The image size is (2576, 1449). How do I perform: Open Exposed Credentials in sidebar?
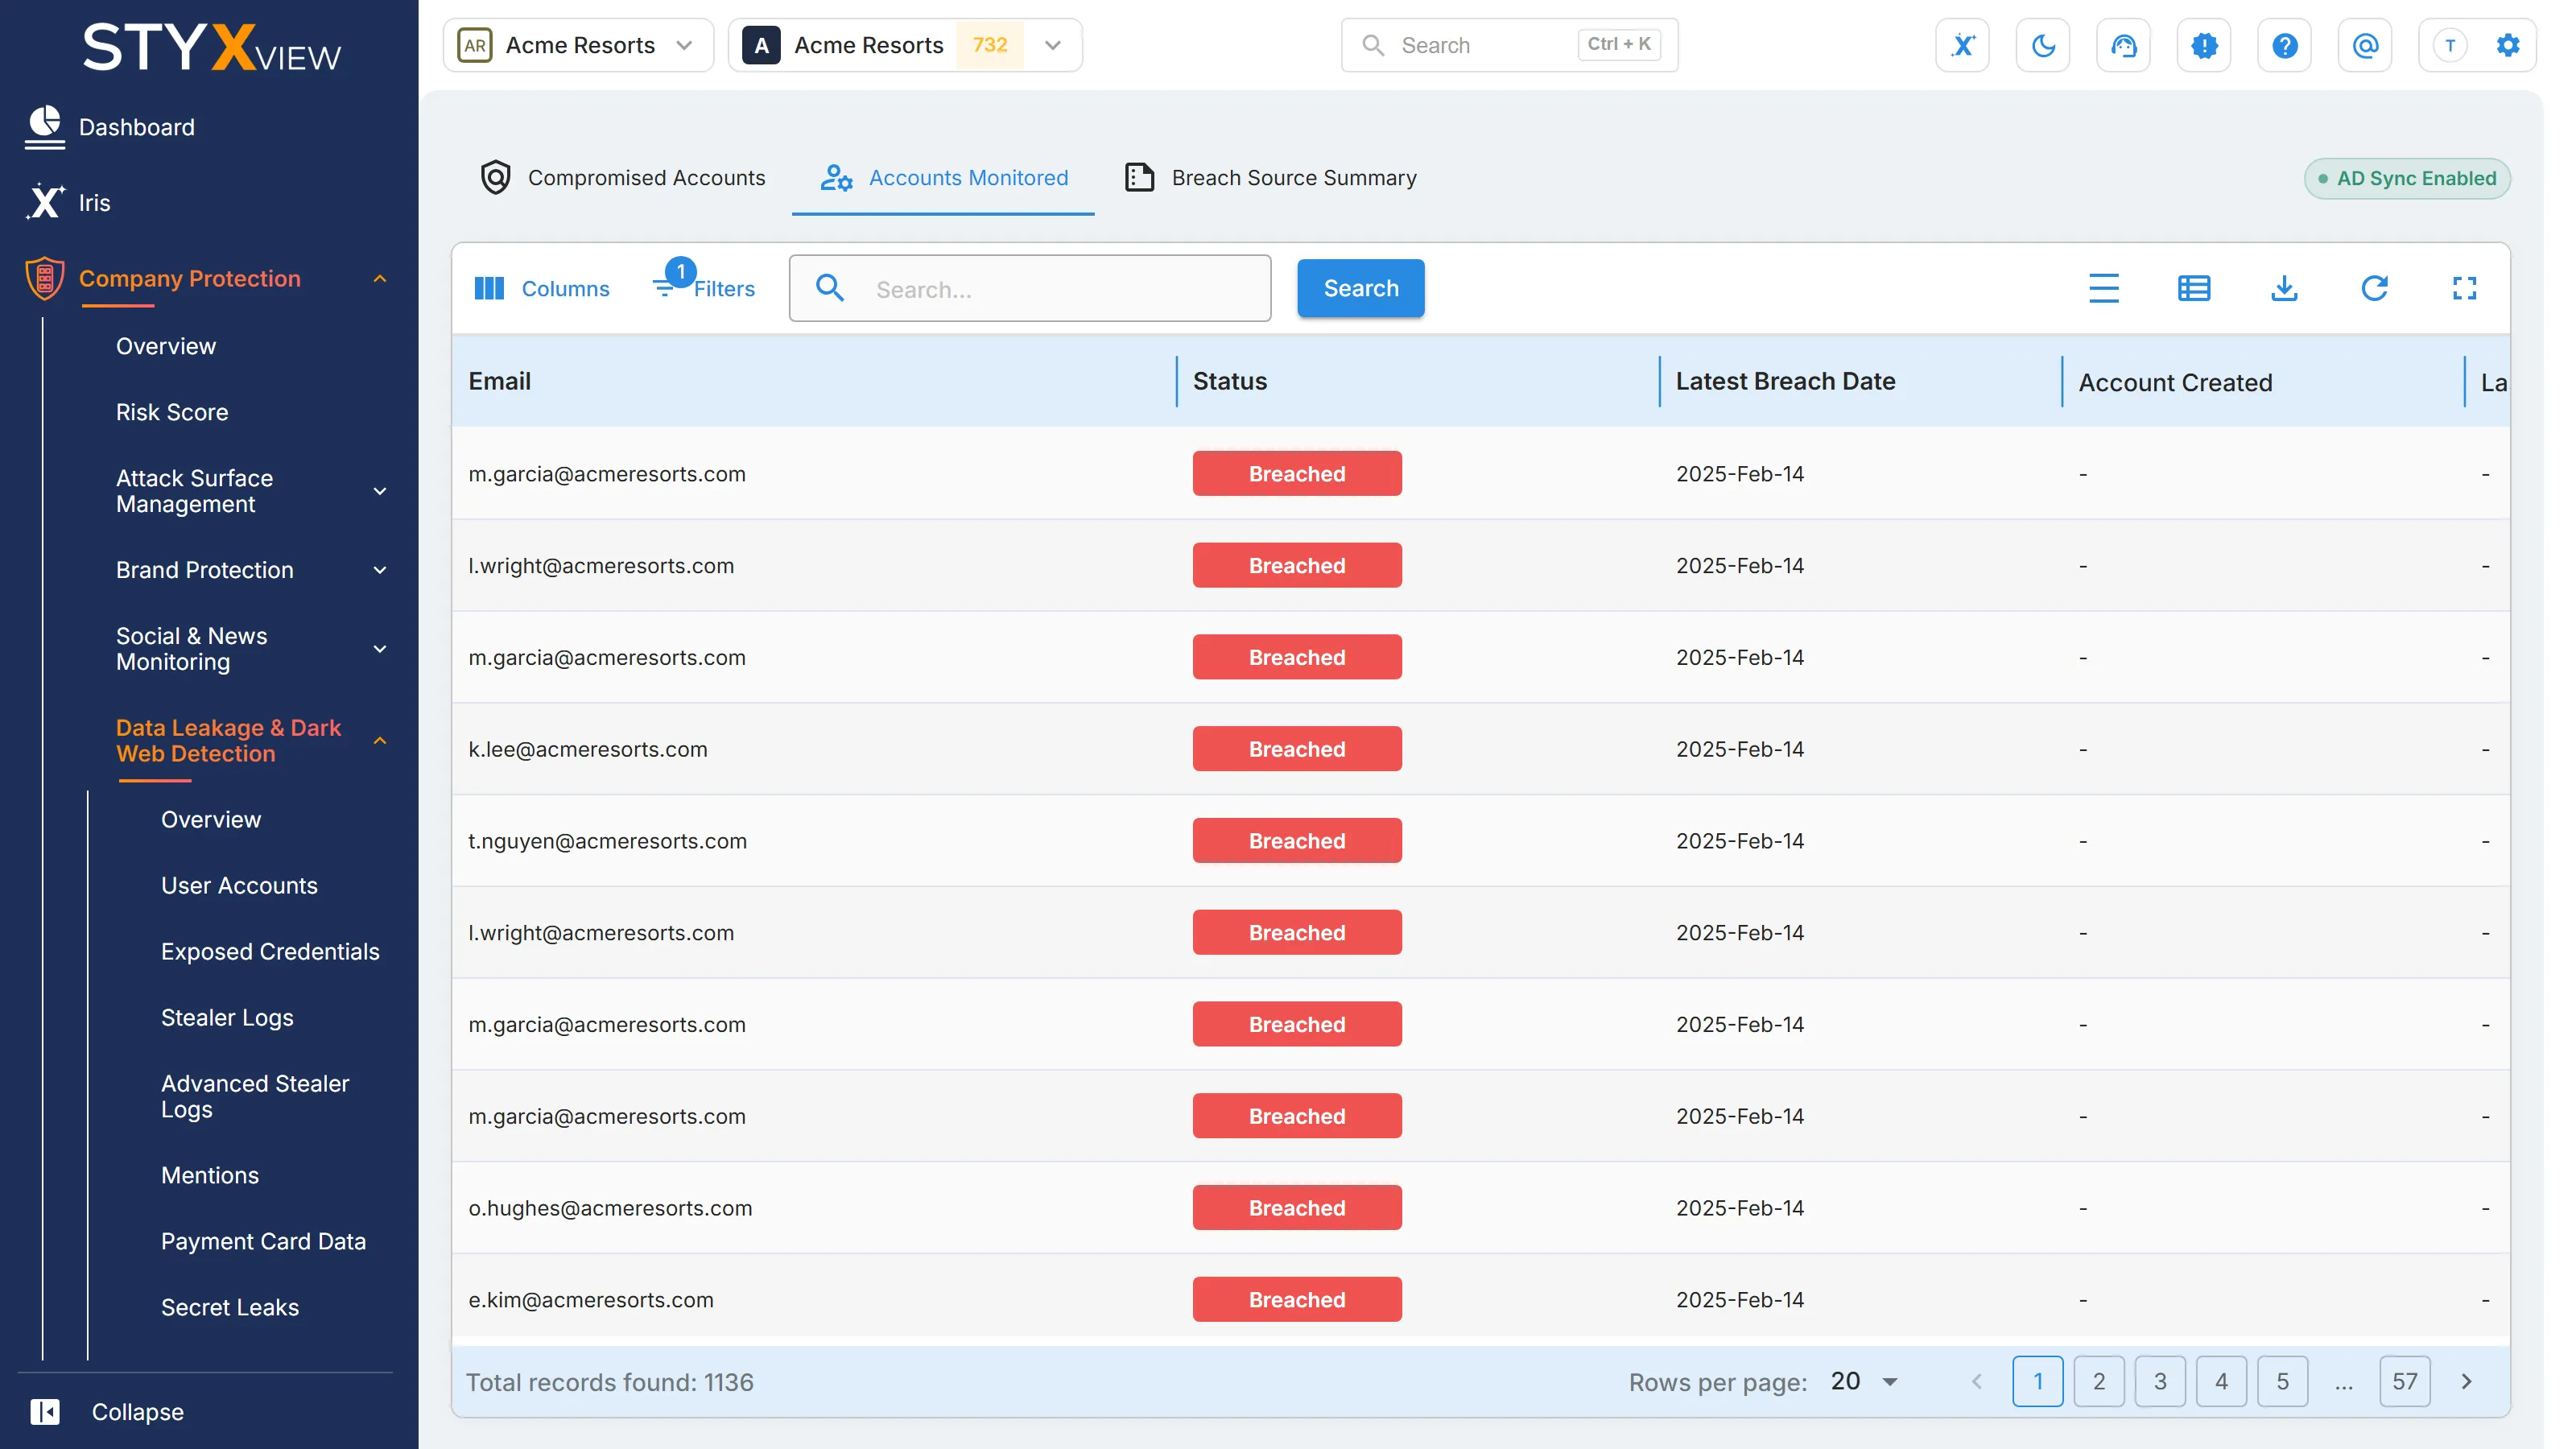pyautogui.click(x=270, y=951)
